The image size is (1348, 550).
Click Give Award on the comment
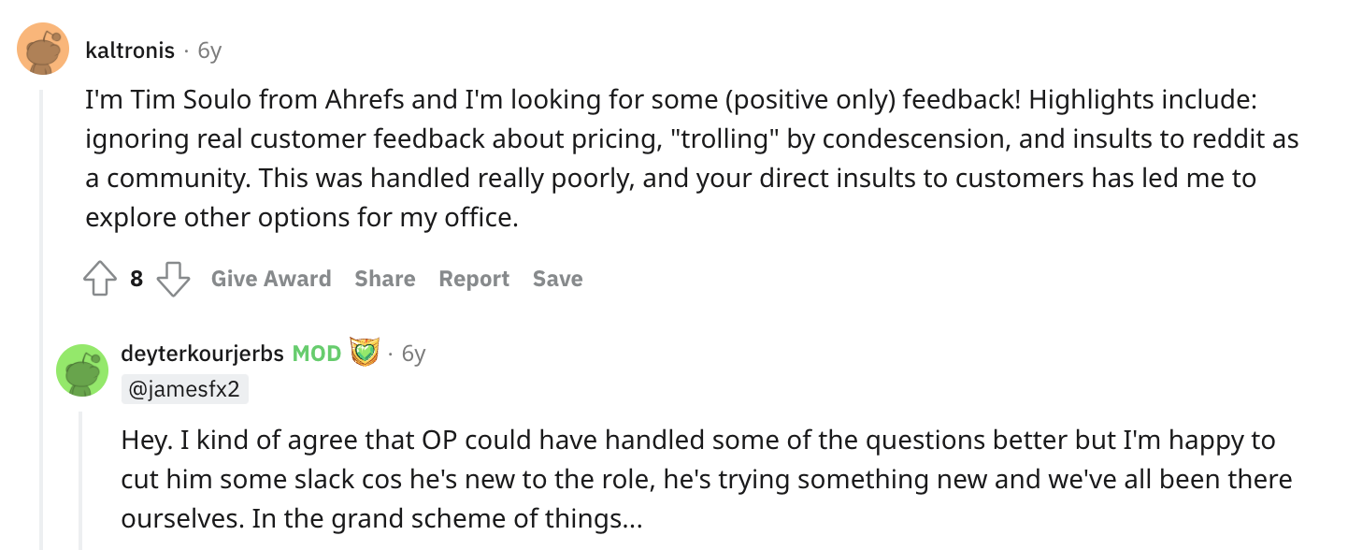[x=271, y=279]
